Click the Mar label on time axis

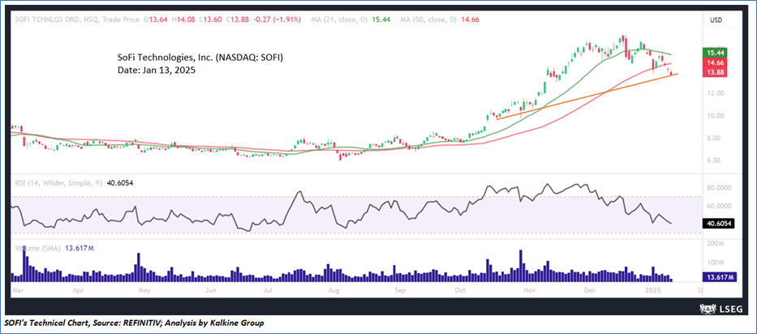[16, 291]
